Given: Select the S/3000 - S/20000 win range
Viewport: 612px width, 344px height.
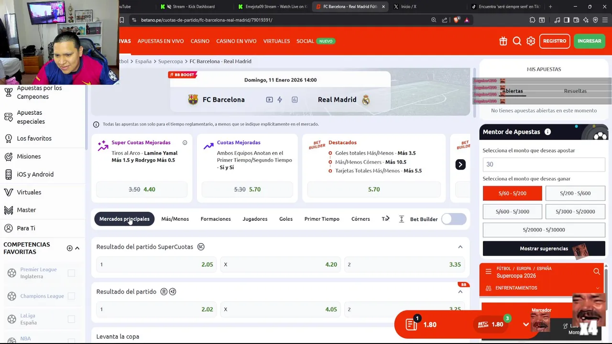Looking at the screenshot, I should point(575,211).
